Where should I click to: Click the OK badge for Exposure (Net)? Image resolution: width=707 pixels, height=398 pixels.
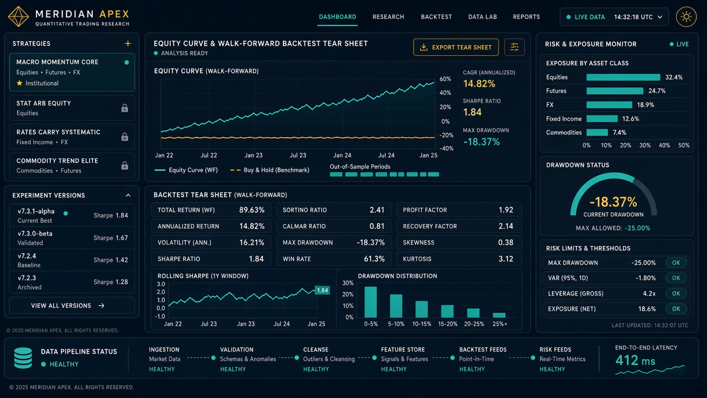pyautogui.click(x=676, y=309)
